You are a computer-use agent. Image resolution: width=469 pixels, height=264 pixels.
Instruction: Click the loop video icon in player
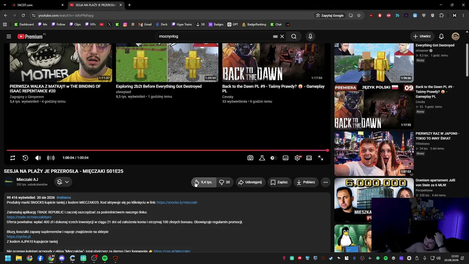(x=12, y=158)
